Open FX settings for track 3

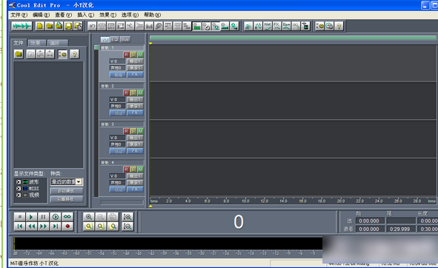tap(135, 151)
